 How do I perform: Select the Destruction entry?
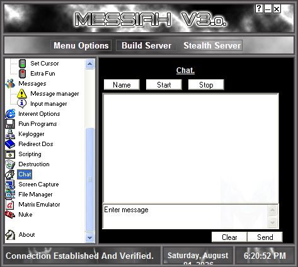34,164
